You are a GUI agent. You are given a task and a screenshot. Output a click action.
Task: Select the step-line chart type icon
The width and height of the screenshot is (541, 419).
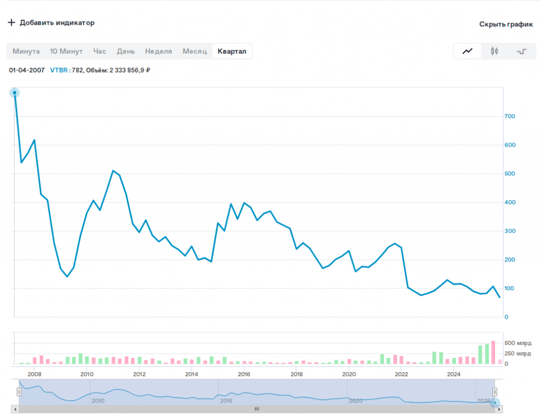[521, 51]
